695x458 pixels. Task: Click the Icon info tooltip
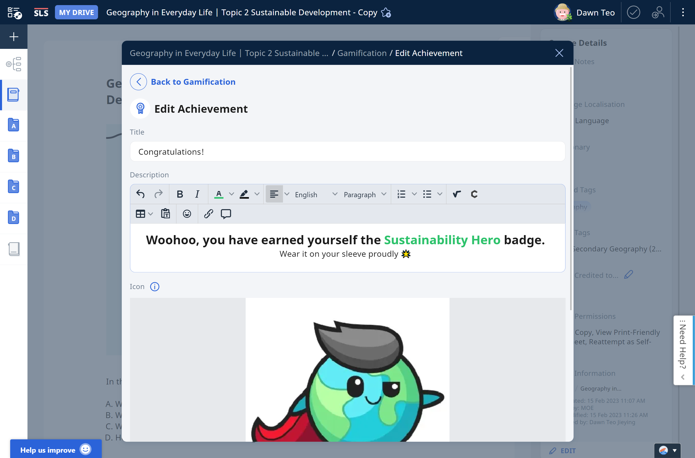155,287
